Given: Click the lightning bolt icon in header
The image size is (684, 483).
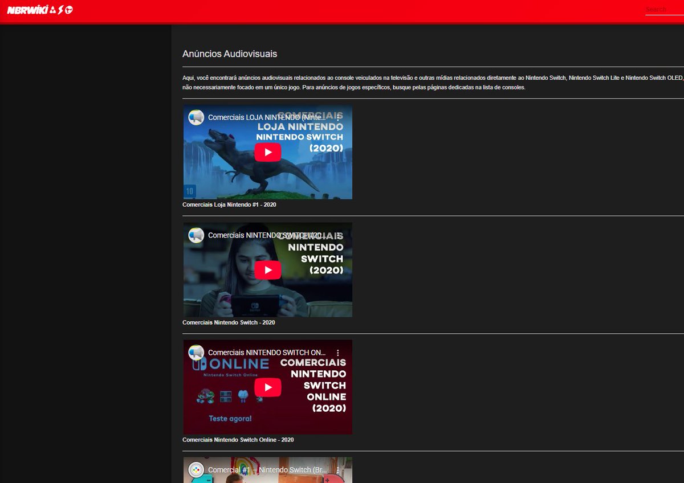Looking at the screenshot, I should [60, 10].
